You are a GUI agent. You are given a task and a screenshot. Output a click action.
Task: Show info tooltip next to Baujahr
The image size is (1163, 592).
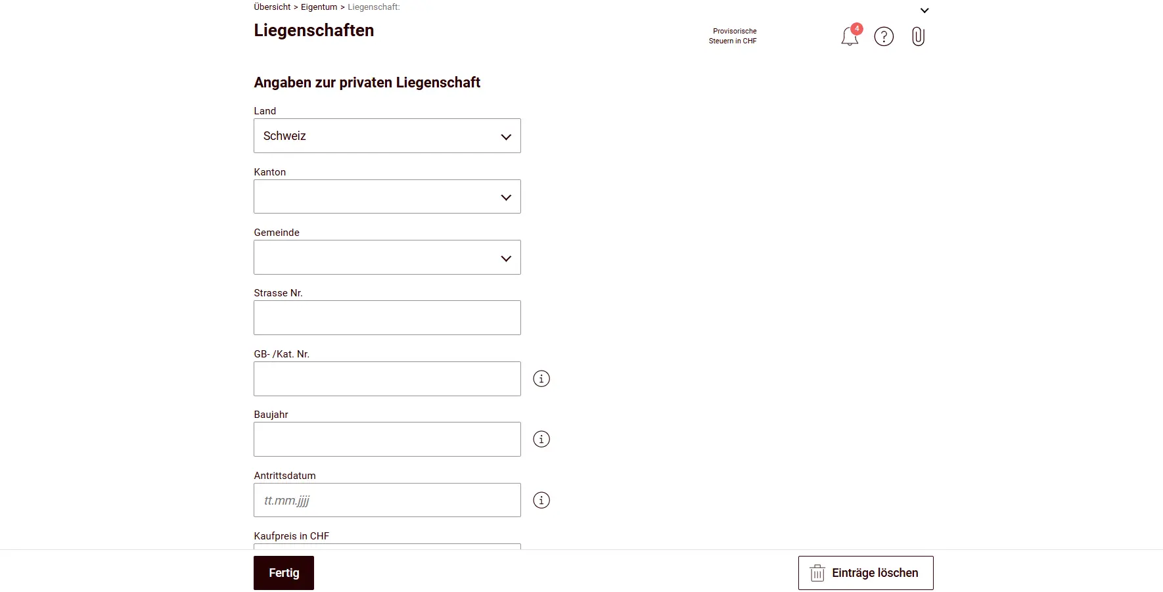coord(541,439)
